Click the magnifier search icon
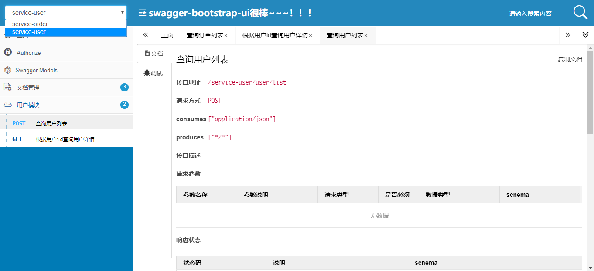This screenshot has height=271, width=594. tap(580, 13)
